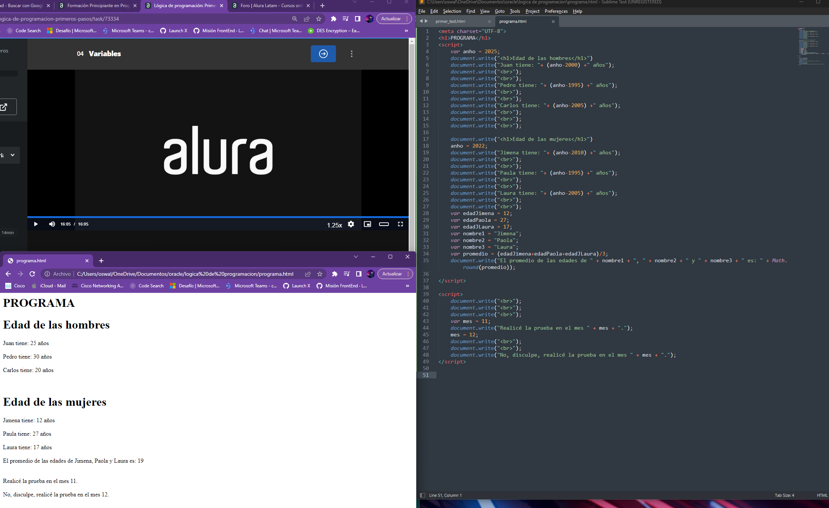829x508 pixels.
Task: Open extensions in programa.html browser
Action: click(335, 274)
